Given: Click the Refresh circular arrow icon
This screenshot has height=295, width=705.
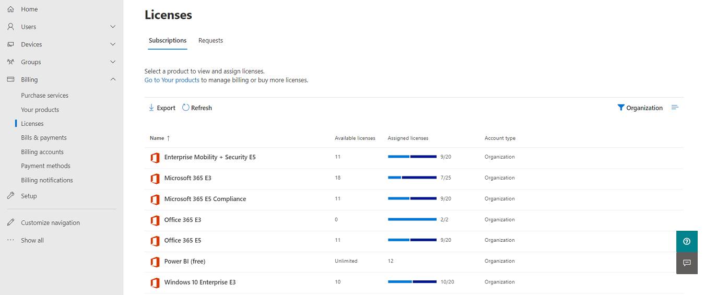Looking at the screenshot, I should point(185,108).
